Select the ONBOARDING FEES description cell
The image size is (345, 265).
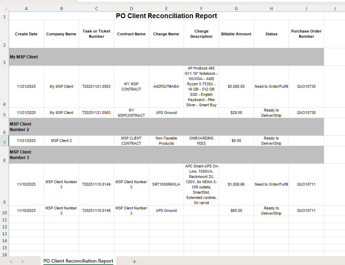[201, 141]
